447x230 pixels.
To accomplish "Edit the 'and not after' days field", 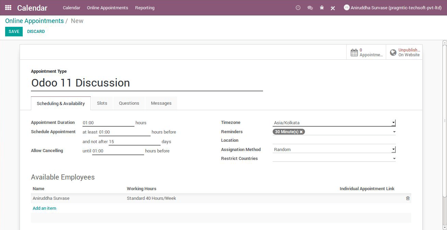I will click(134, 142).
